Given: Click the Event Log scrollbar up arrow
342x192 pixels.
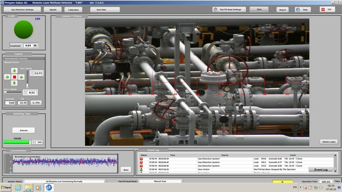Looking at the screenshot, I should 335,155.
